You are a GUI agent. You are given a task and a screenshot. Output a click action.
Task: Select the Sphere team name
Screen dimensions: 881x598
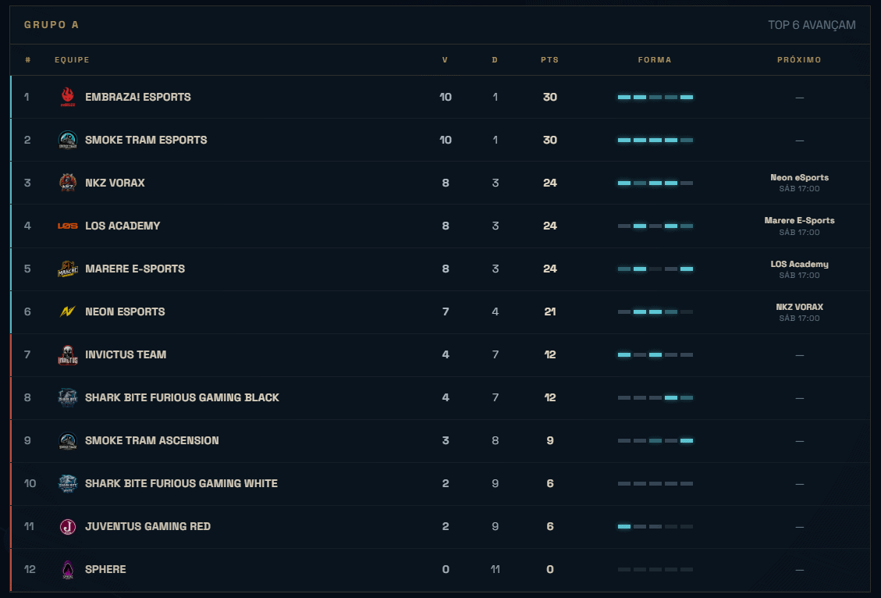[x=105, y=569]
